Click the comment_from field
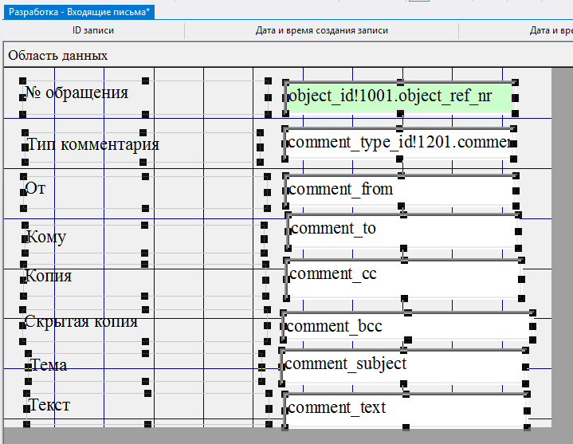This screenshot has height=444, width=573. tap(398, 190)
